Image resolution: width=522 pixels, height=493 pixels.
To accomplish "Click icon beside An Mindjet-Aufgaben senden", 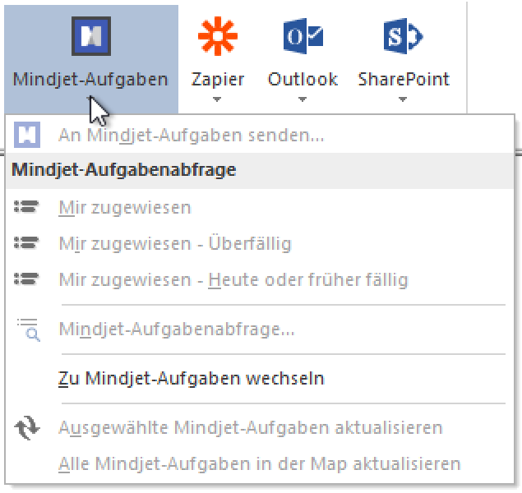I will point(27,135).
